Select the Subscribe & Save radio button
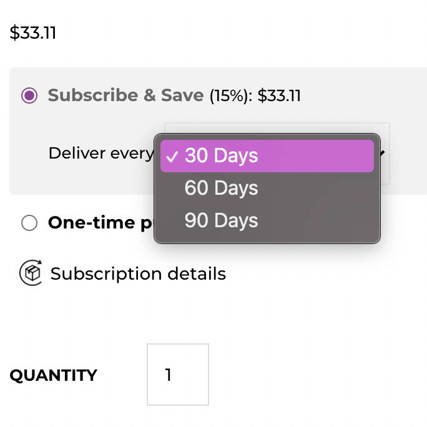Viewport: 427px width, 427px height. click(x=29, y=96)
